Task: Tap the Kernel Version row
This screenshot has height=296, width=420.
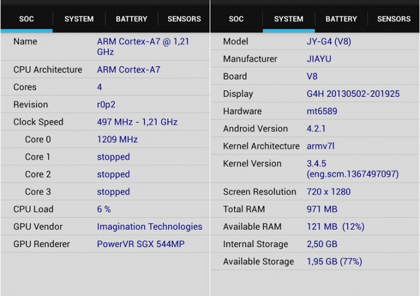Action: click(x=315, y=169)
